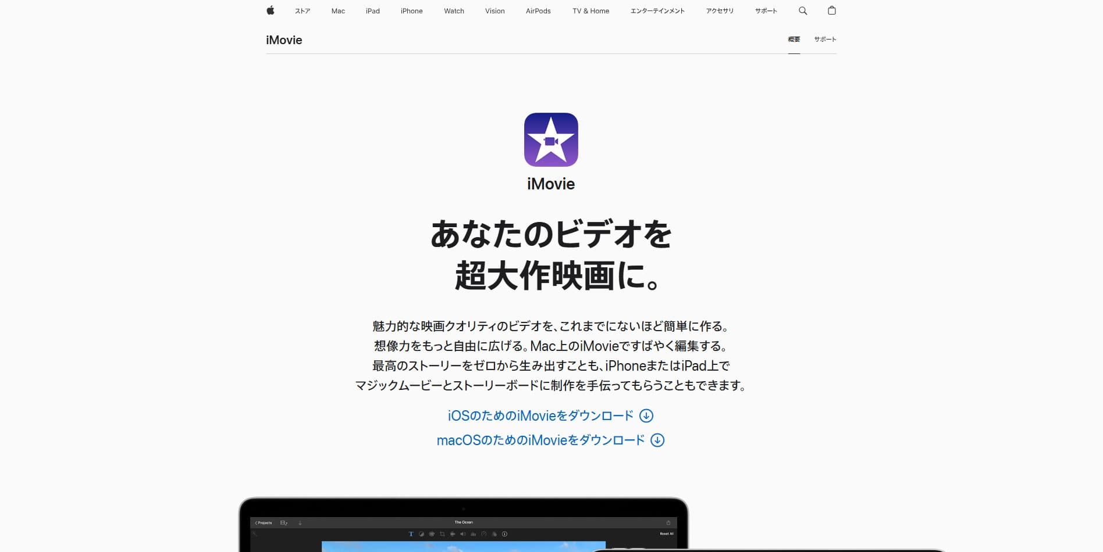Viewport: 1103px width, 552px height.
Task: Download iMovie for macOS via the link
Action: (x=550, y=440)
